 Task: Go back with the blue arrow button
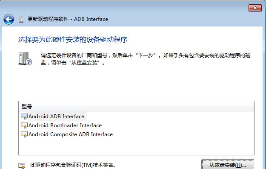(9, 19)
